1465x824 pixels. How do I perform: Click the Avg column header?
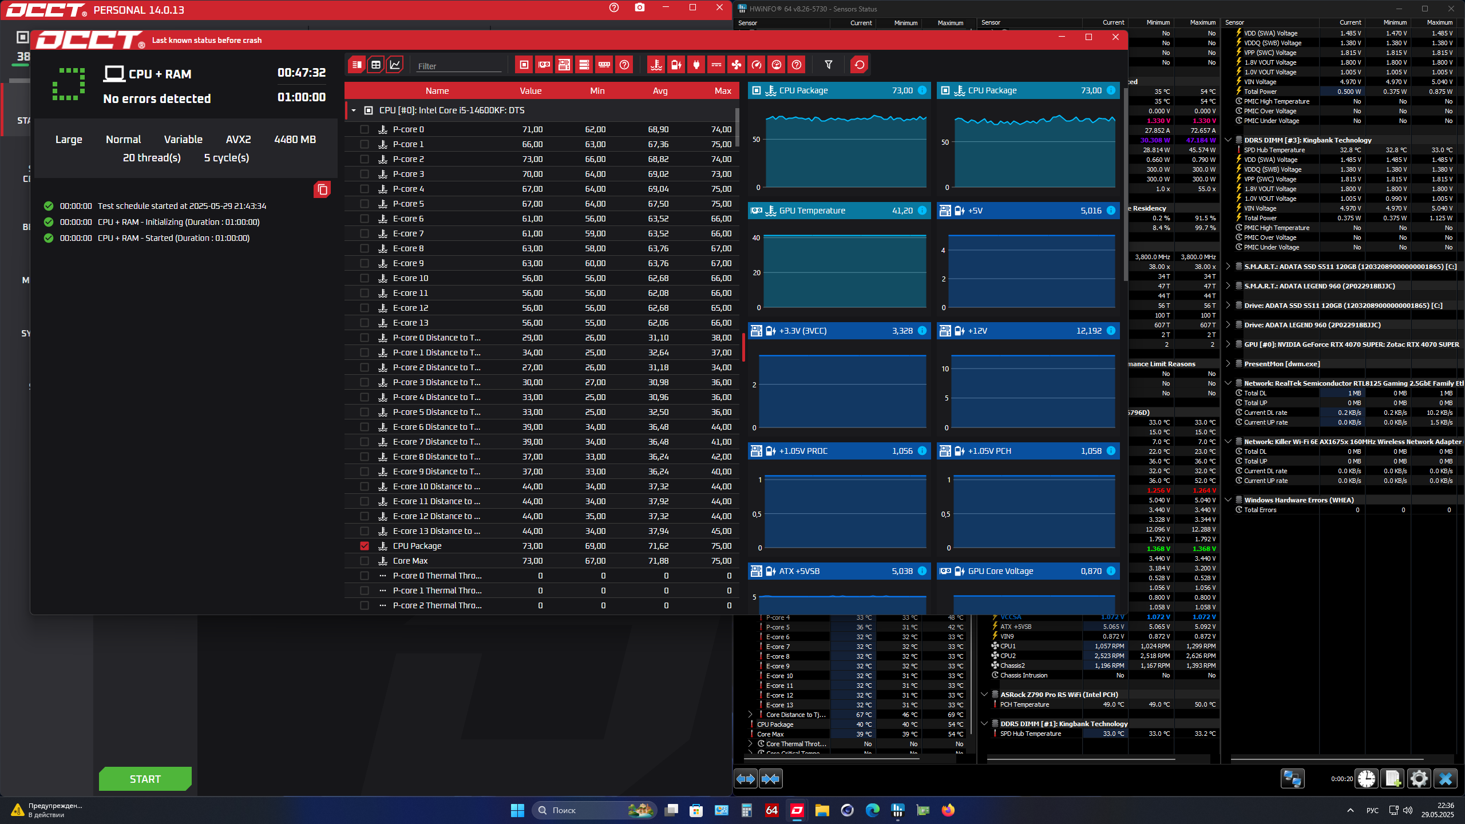(660, 91)
